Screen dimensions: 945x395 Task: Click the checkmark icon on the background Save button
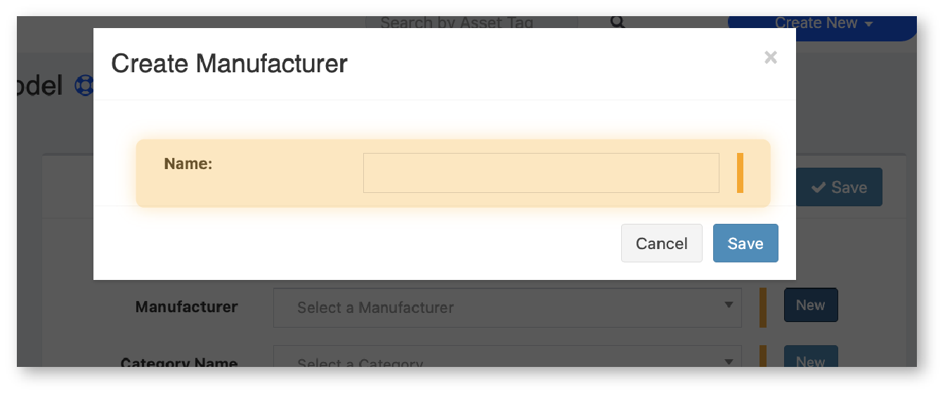tap(818, 187)
